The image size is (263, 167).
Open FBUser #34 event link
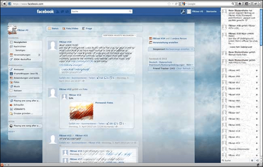tap(159, 38)
